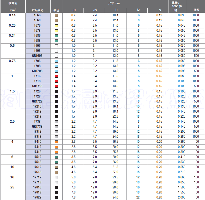
Task: Click the white swatch for GR1698
Action: pyautogui.click(x=56, y=56)
